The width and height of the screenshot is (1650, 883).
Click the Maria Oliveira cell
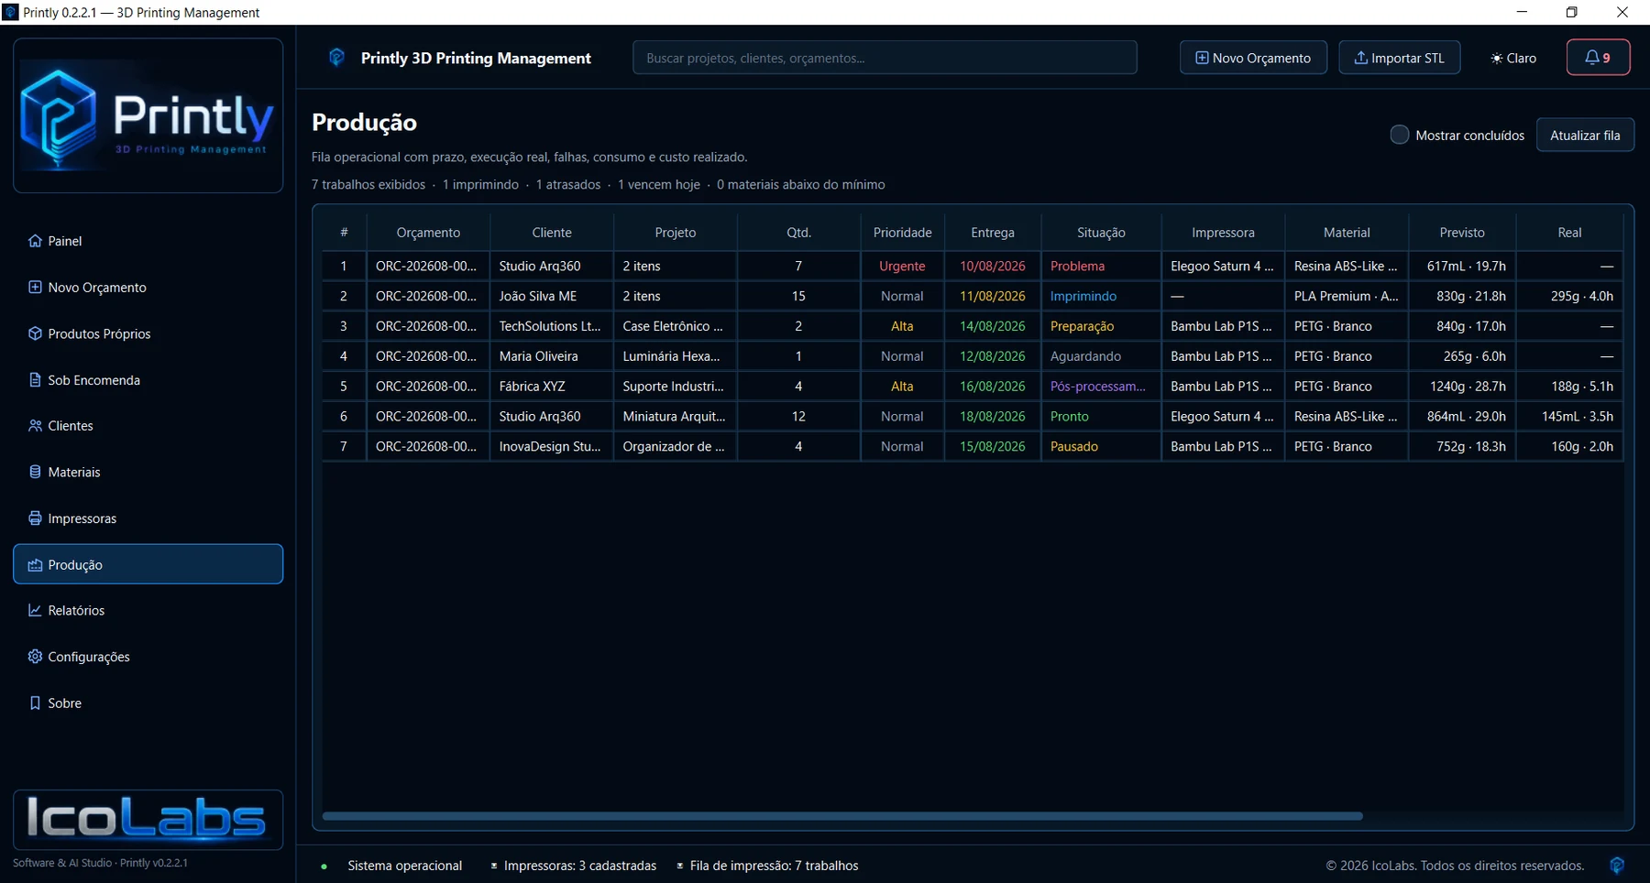(x=552, y=356)
